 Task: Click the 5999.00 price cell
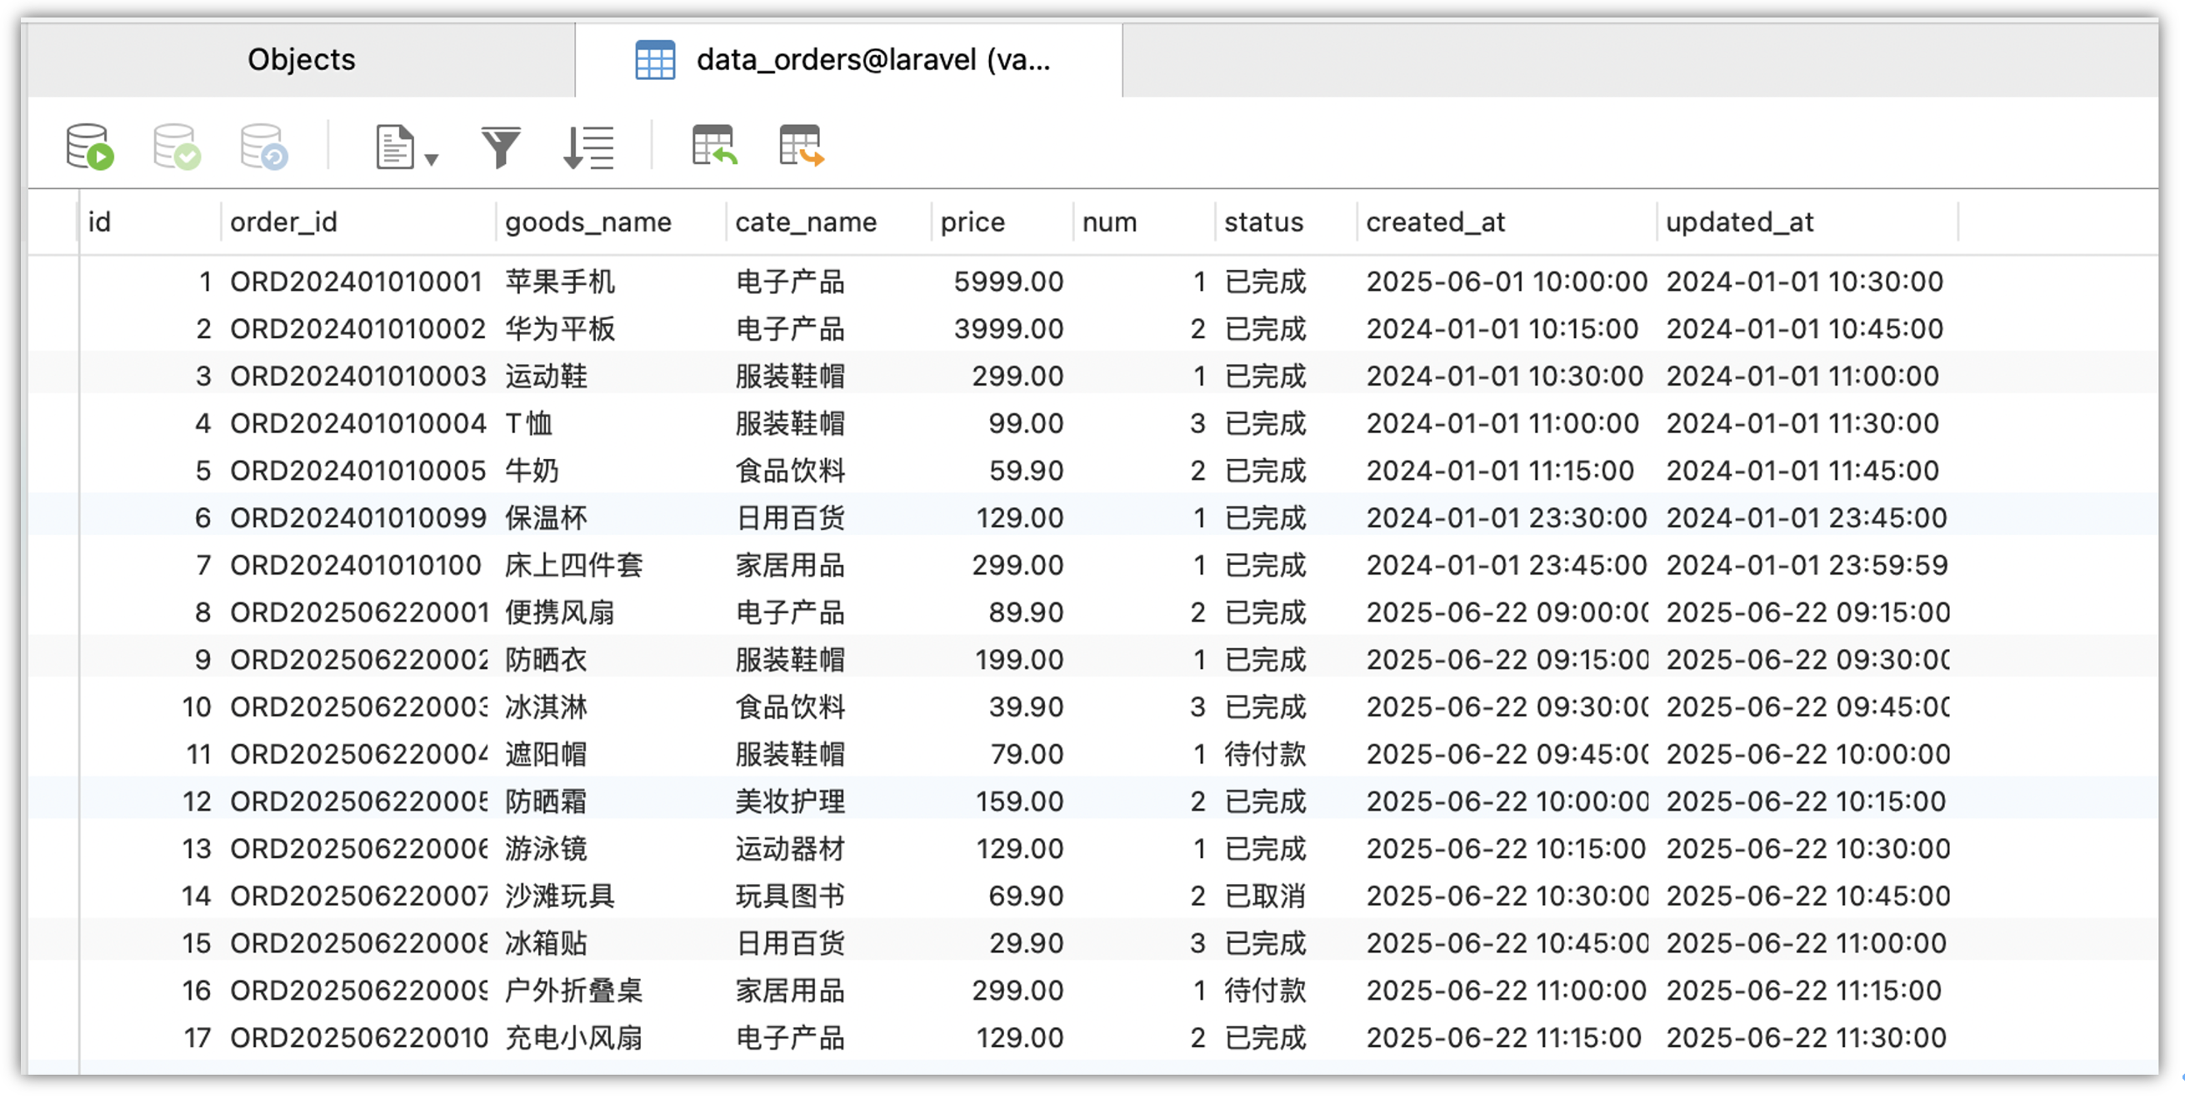[1007, 282]
